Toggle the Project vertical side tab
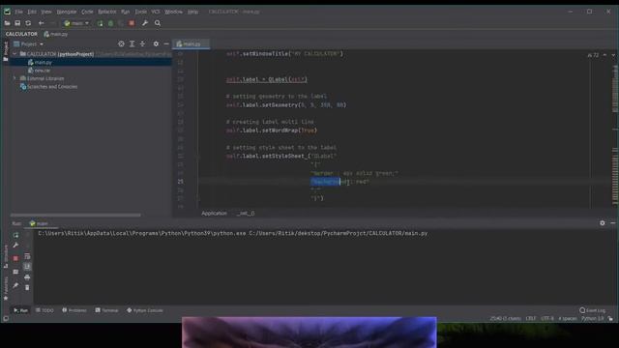The width and height of the screenshot is (619, 348). click(x=6, y=51)
